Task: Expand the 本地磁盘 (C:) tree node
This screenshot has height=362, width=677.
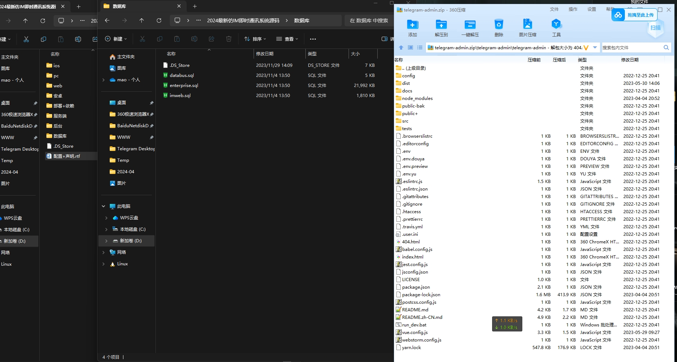Action: click(x=106, y=229)
